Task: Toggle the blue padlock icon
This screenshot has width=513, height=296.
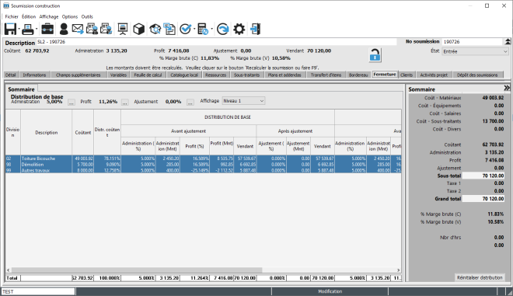Action: pyautogui.click(x=375, y=55)
